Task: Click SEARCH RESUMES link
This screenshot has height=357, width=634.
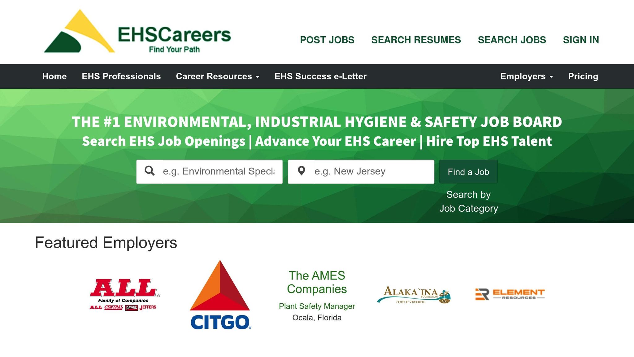Action: point(416,40)
